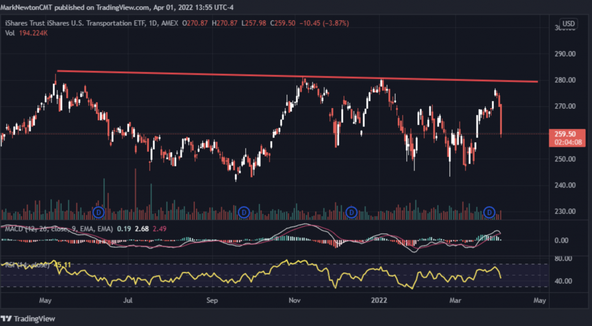
Task: Click the 230.00 price axis label
Action: tap(565, 212)
